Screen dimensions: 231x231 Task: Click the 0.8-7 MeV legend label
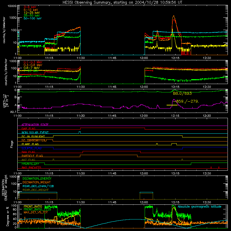click(x=32, y=68)
